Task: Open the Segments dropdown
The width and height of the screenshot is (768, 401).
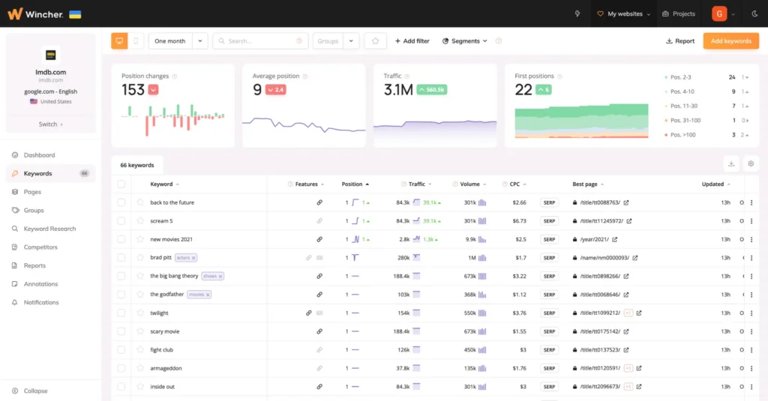Action: tap(465, 41)
